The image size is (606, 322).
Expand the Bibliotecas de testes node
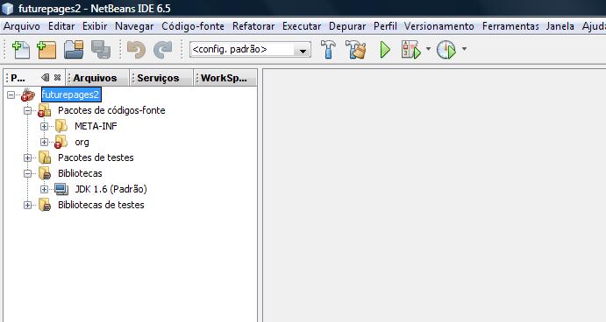pyautogui.click(x=27, y=205)
